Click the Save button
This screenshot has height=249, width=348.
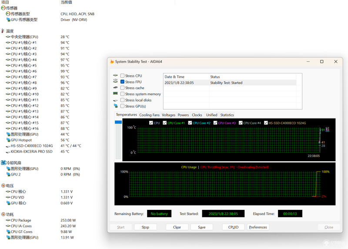coord(202,227)
